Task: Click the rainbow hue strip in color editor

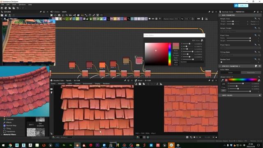Action: point(170,54)
